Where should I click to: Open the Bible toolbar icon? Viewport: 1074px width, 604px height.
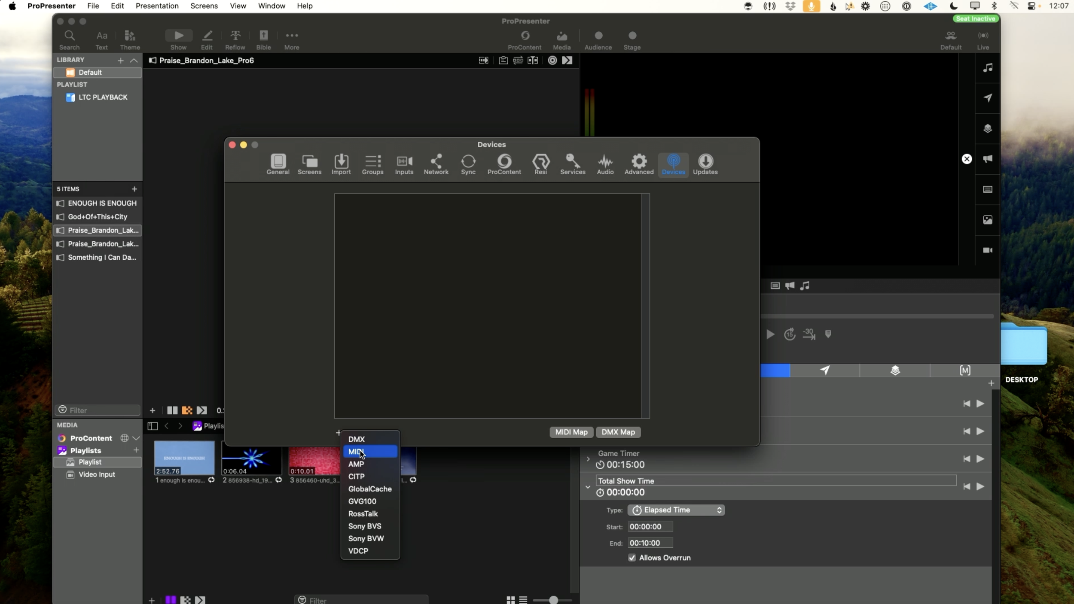(263, 36)
